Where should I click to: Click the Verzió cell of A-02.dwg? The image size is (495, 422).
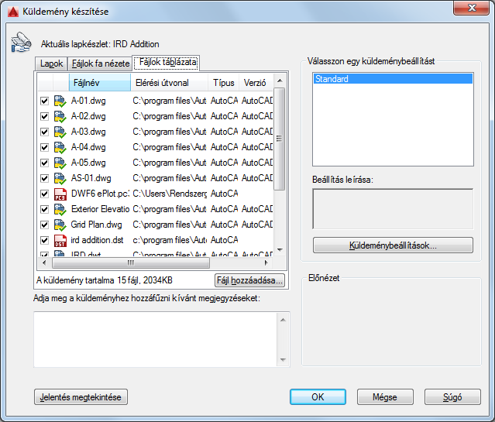[x=257, y=116]
